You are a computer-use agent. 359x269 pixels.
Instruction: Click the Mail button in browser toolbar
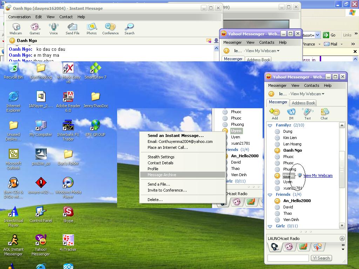[x=330, y=44]
